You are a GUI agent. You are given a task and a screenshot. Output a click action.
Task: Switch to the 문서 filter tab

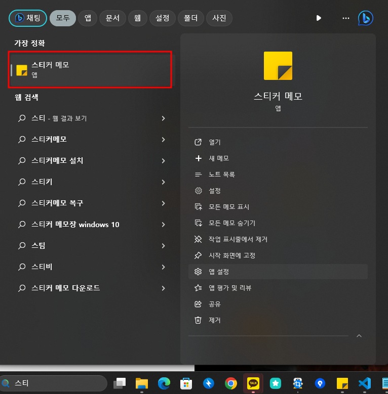112,18
